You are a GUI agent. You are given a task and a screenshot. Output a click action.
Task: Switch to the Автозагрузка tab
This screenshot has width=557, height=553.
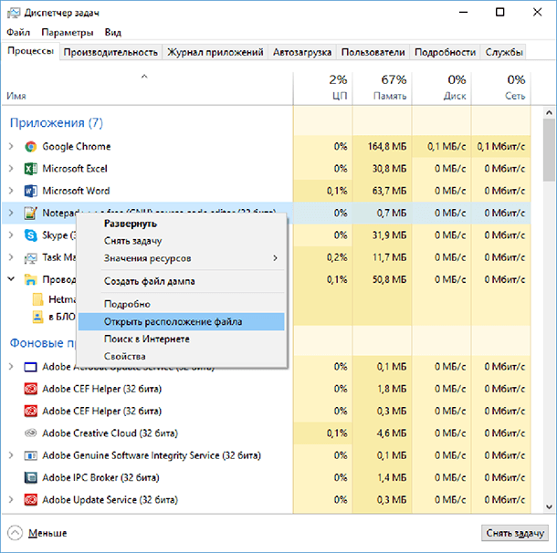pyautogui.click(x=302, y=52)
